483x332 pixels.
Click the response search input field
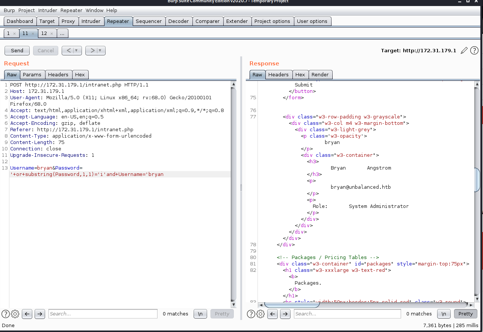tap(348, 314)
